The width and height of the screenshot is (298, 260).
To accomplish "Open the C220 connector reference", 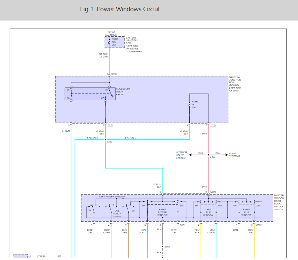I will click(x=110, y=126).
